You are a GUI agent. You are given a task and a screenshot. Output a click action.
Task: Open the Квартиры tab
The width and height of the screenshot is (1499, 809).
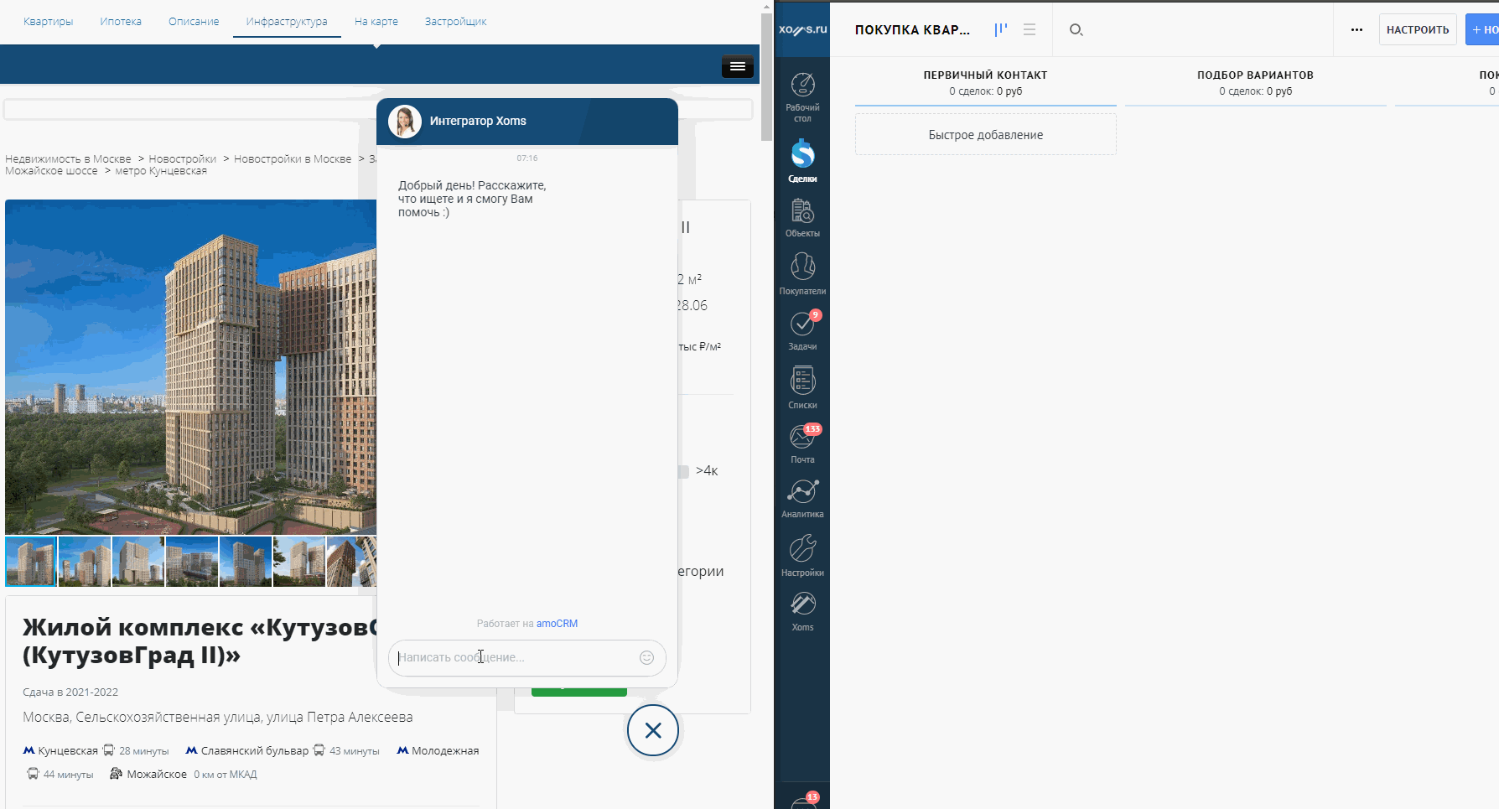pyautogui.click(x=49, y=22)
